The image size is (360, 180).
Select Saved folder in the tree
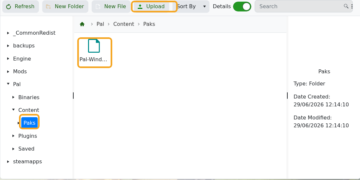coord(27,149)
